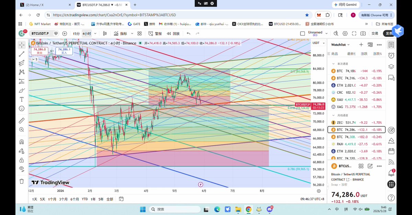Image resolution: width=412 pixels, height=215 pixels.
Task: Toggle magnet mode for drawings
Action: (22, 142)
